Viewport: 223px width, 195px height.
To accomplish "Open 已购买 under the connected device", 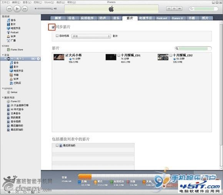I will [15, 83].
